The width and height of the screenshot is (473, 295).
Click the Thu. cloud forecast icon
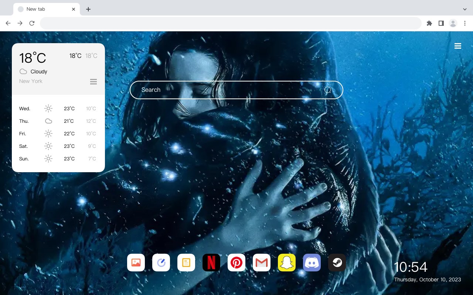click(48, 121)
